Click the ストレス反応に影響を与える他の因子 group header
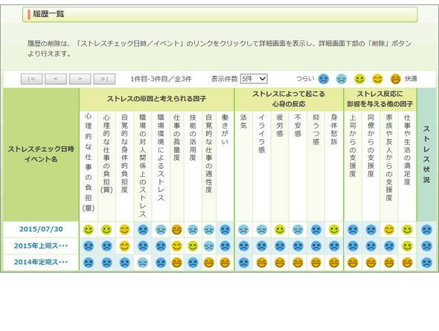The width and height of the screenshot is (439, 331). (380, 99)
